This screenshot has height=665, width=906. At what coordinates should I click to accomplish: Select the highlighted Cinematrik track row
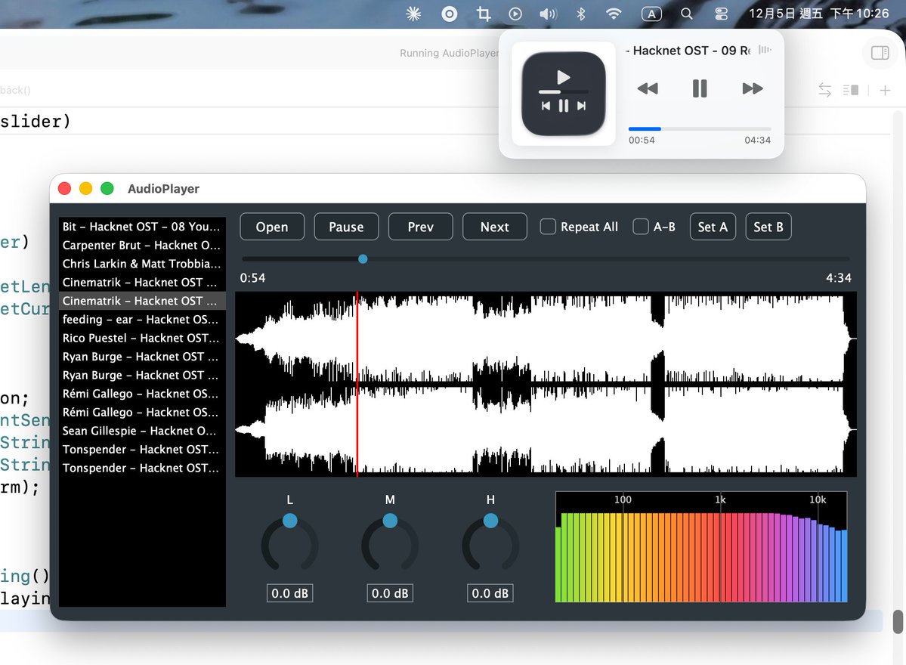pyautogui.click(x=142, y=301)
